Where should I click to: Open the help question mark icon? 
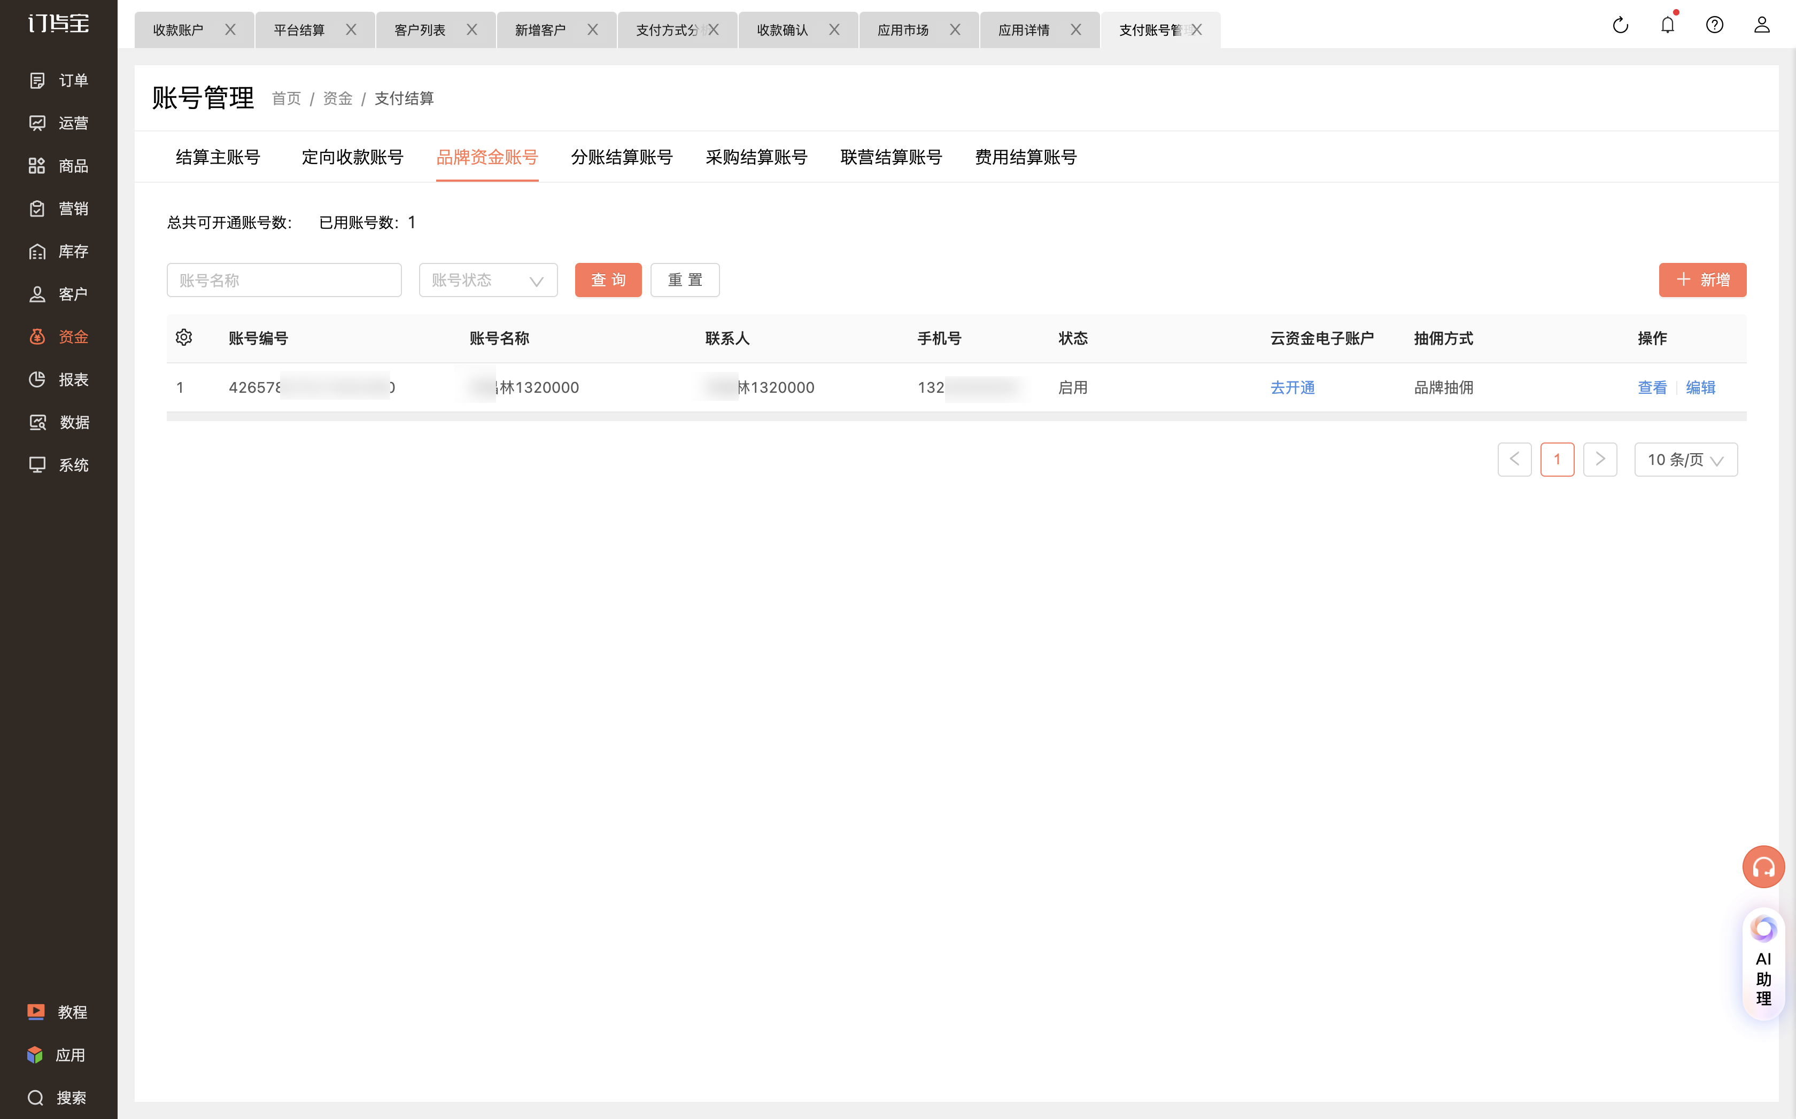pos(1715,25)
